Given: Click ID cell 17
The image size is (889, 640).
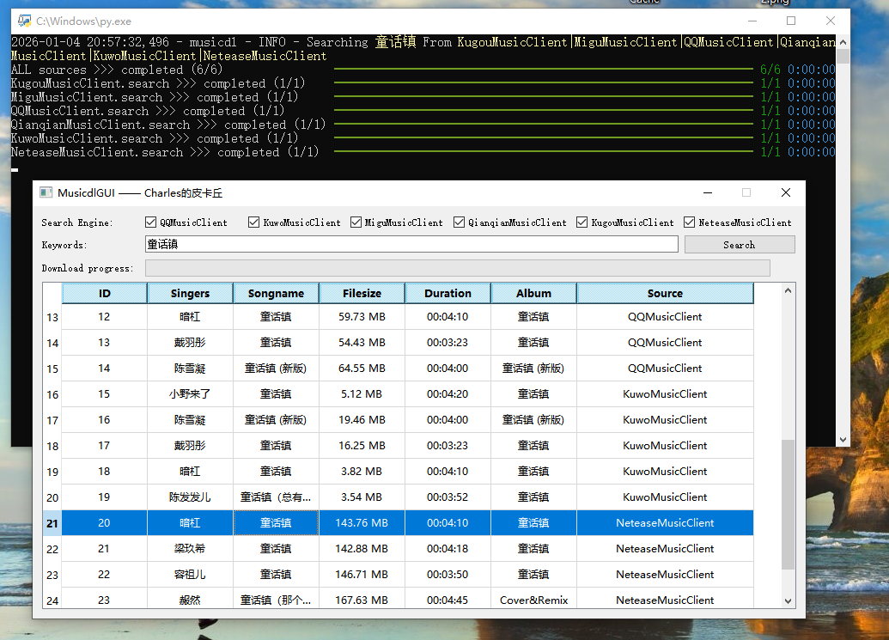Looking at the screenshot, I should (104, 446).
